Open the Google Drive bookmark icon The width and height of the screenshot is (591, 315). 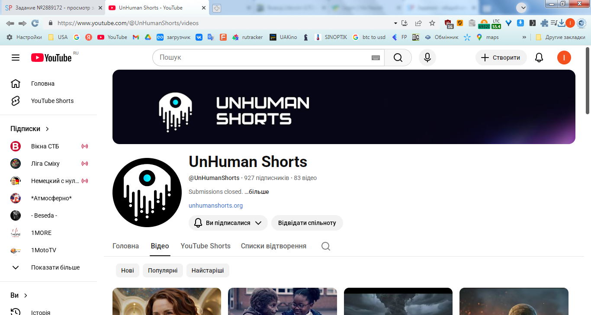[148, 37]
